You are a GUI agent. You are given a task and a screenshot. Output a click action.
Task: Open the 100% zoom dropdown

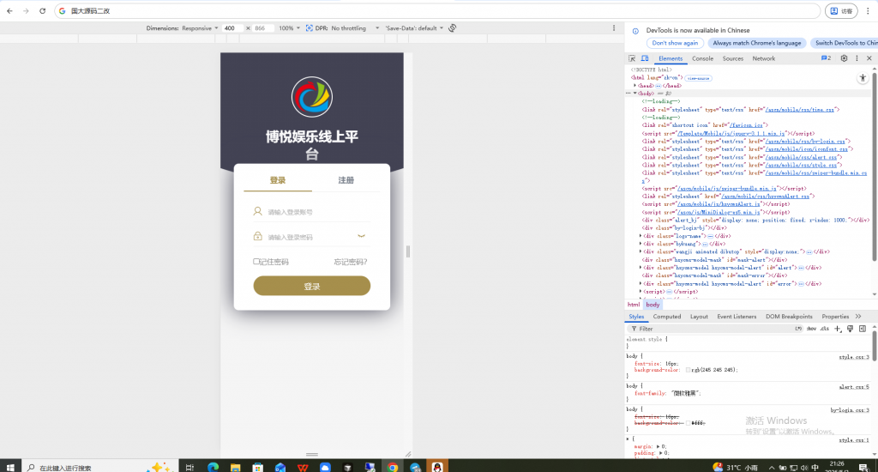(x=289, y=28)
